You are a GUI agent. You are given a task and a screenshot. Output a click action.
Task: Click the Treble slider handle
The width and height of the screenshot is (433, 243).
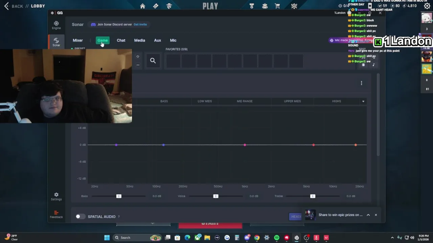(313, 196)
